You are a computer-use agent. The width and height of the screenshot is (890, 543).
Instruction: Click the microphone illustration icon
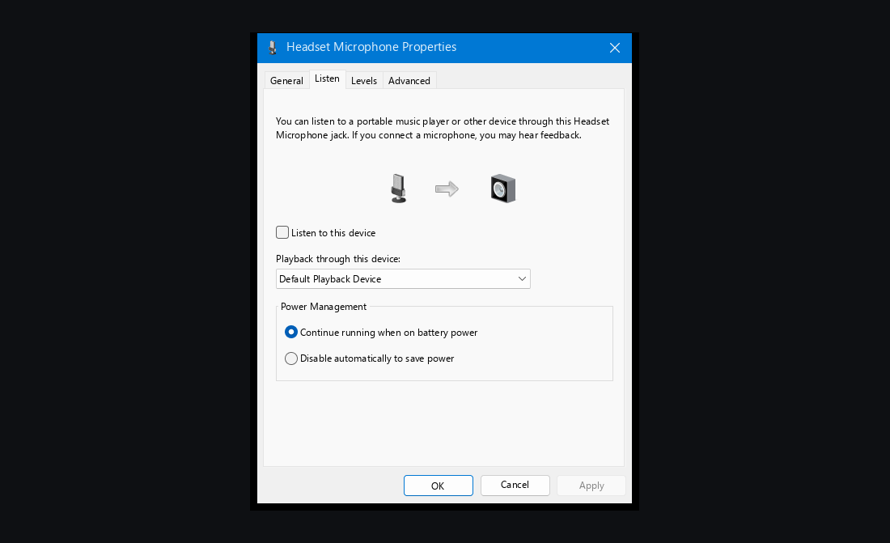(x=398, y=189)
